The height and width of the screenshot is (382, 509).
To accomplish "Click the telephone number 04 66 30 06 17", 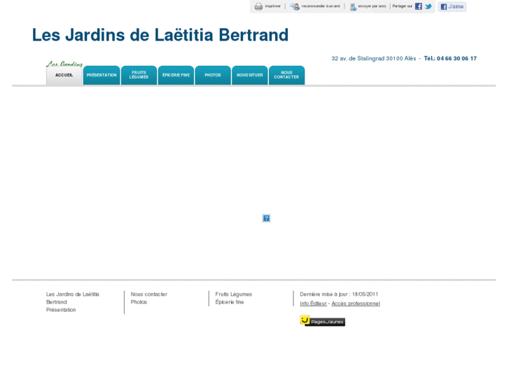I will tap(456, 58).
